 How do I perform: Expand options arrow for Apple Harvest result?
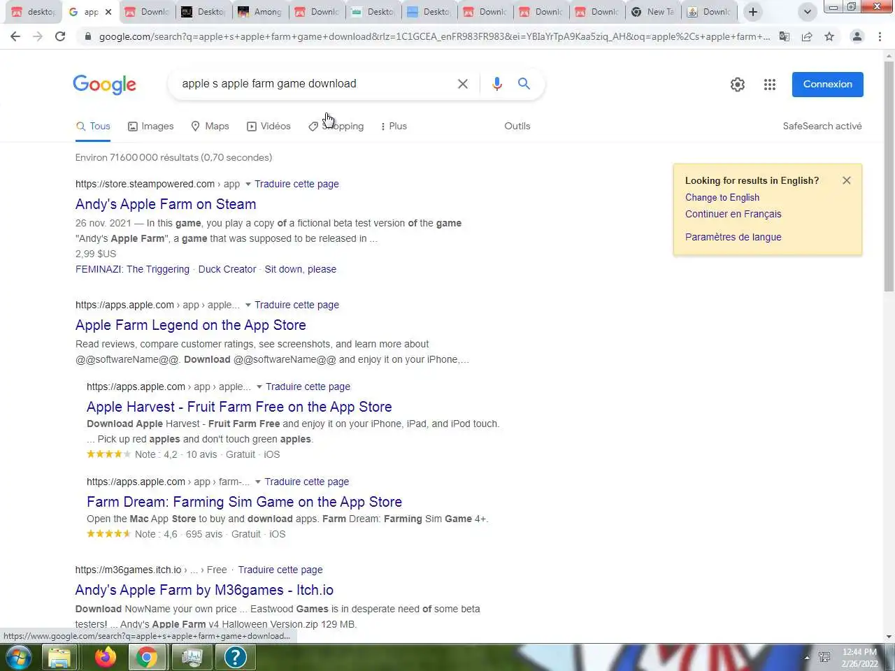[259, 387]
